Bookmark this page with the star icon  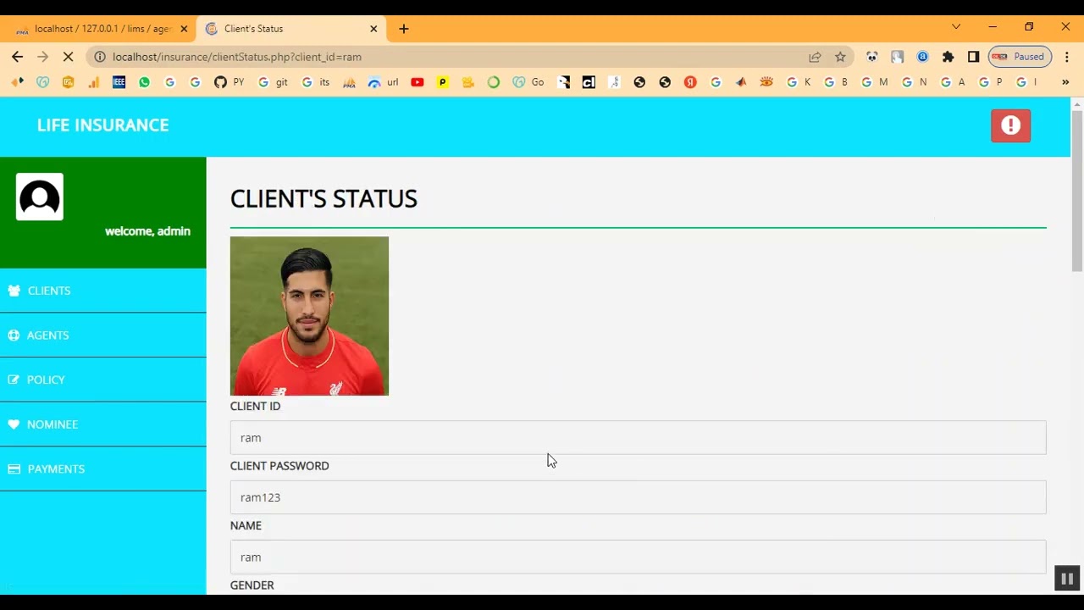[840, 57]
